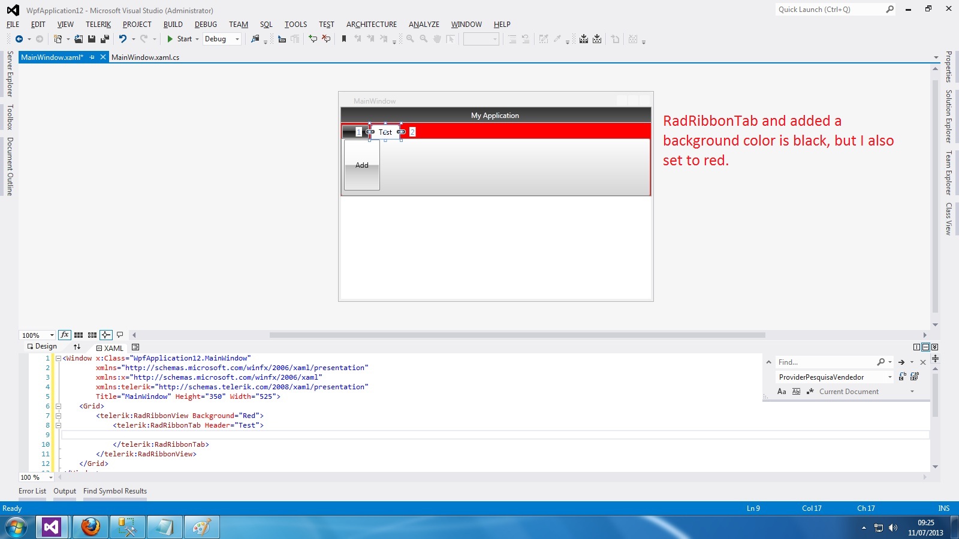Viewport: 959px width, 539px height.
Task: Swap the Design and XAML panes
Action: [77, 347]
